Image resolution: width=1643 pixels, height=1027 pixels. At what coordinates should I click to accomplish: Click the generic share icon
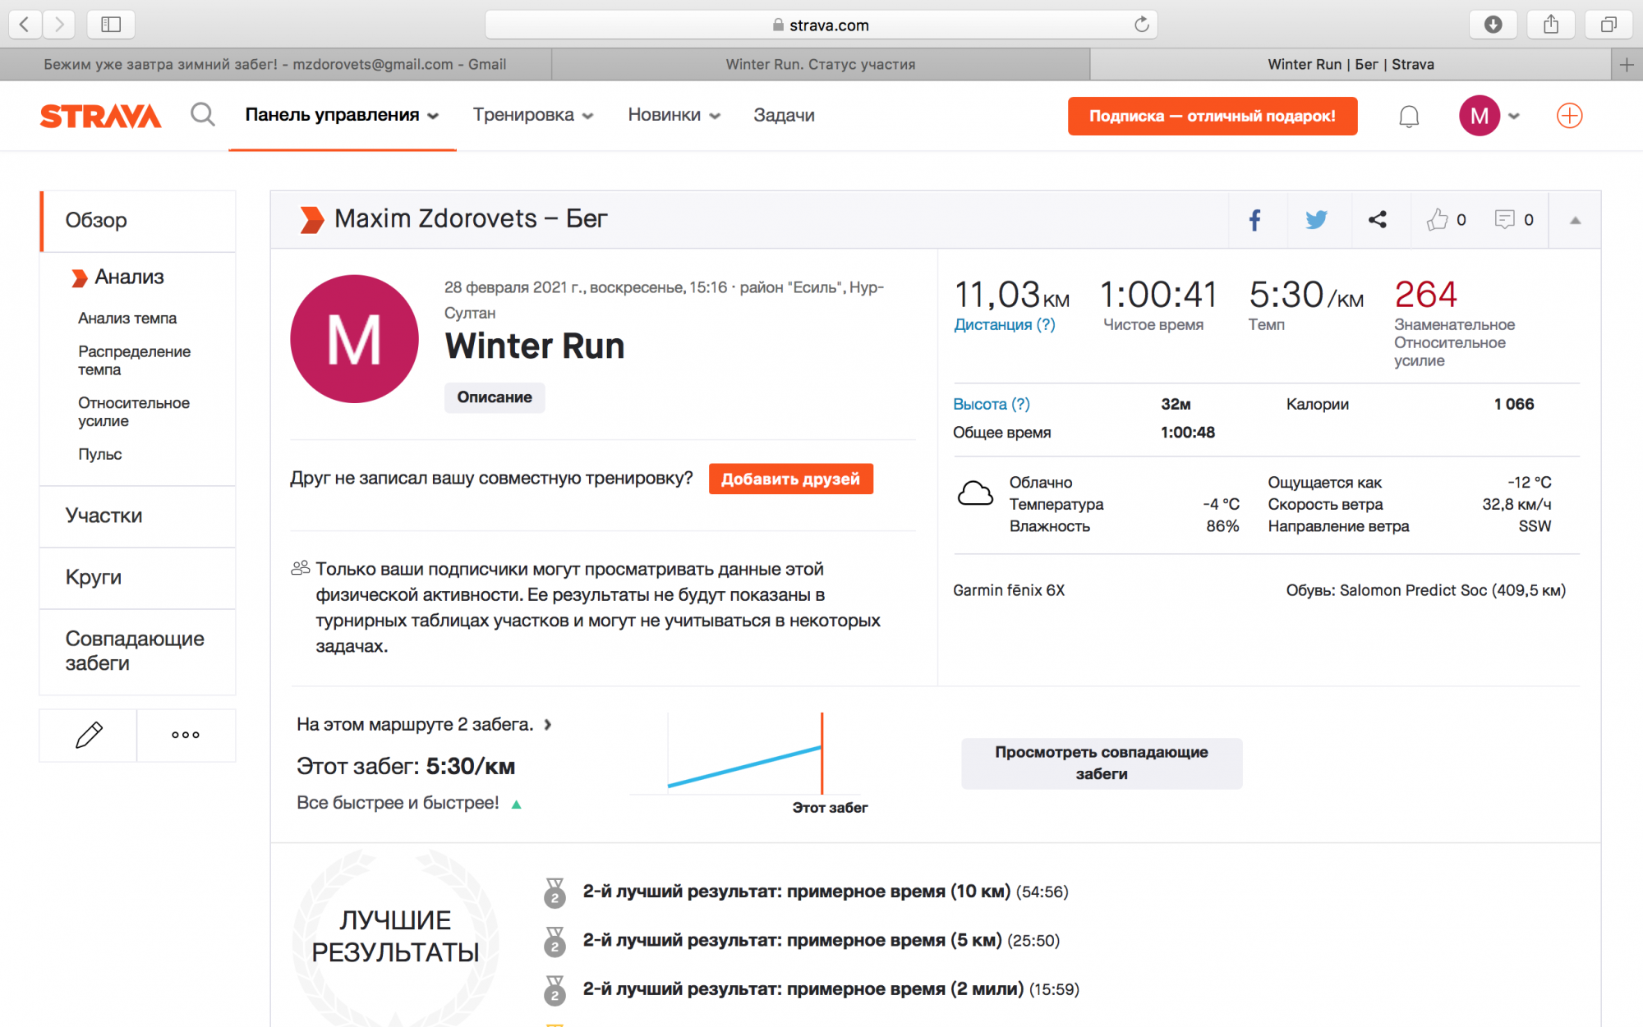[1378, 220]
